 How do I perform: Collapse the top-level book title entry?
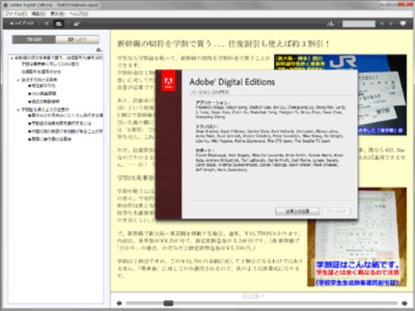(12, 58)
